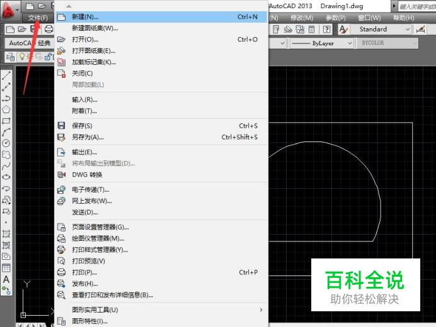436x327 pixels.
Task: Click the menu scroll-up arrow at top
Action: coord(69,6)
